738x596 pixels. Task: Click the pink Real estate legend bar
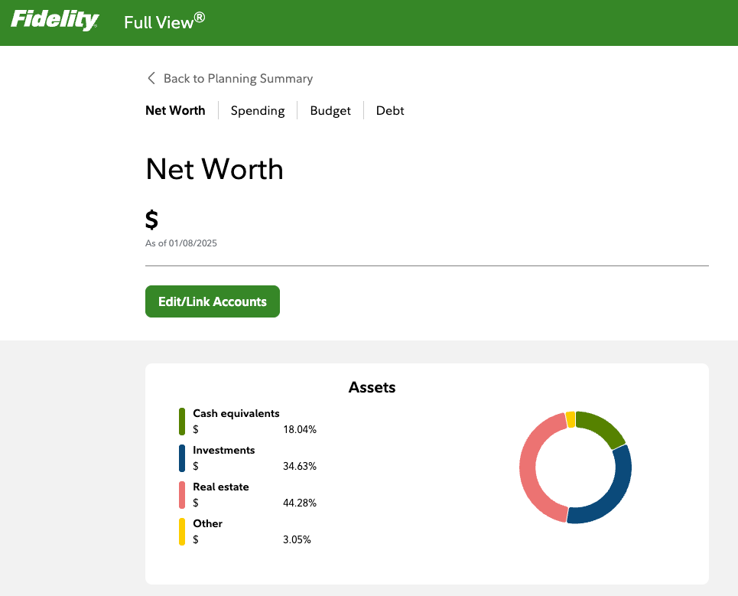[x=182, y=495]
